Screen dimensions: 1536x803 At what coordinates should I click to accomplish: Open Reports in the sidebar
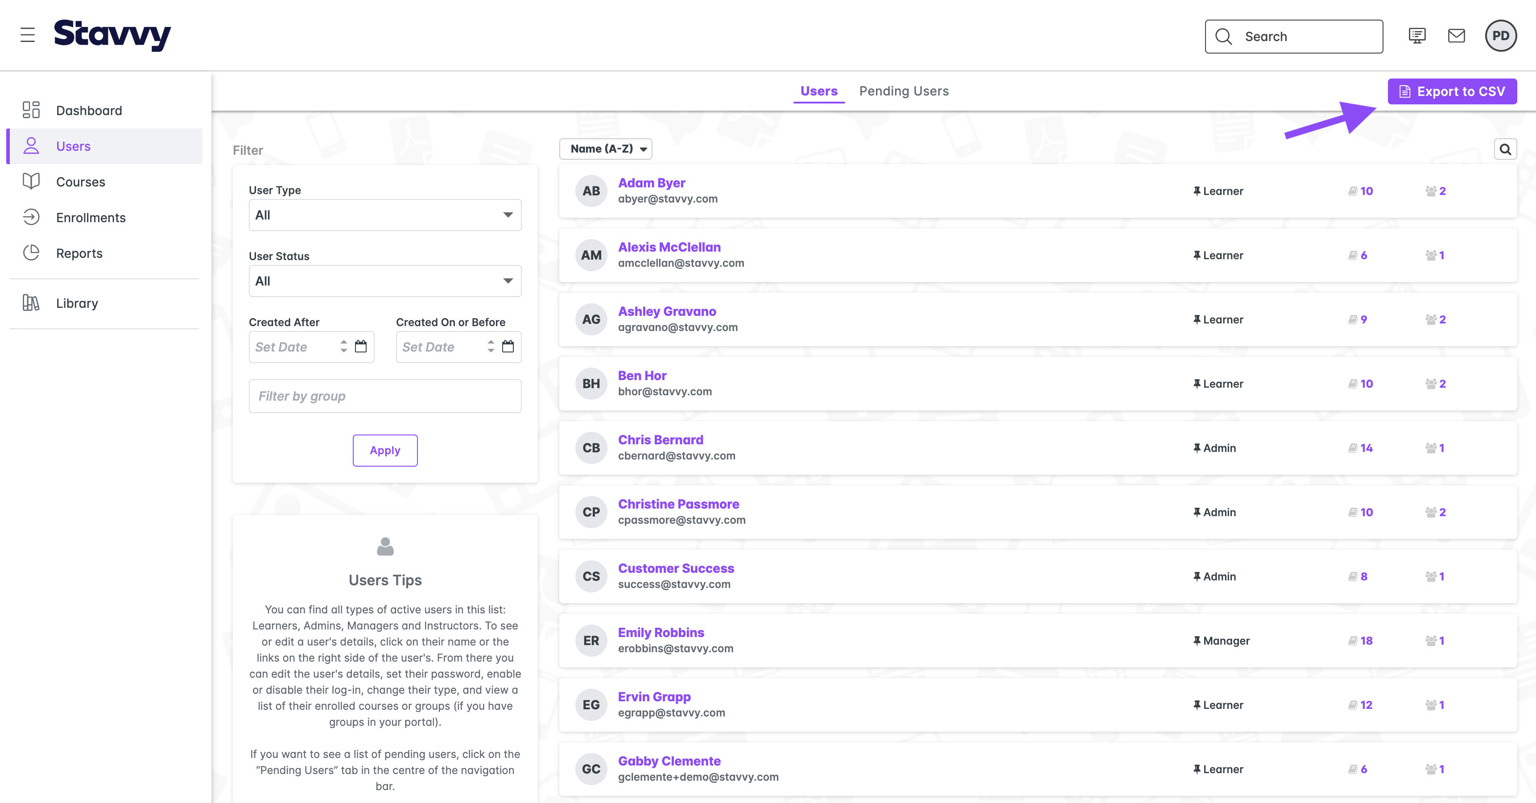point(104,253)
